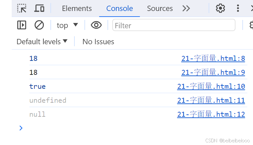
Task: Click the No Issues indicator
Action: tap(98, 42)
